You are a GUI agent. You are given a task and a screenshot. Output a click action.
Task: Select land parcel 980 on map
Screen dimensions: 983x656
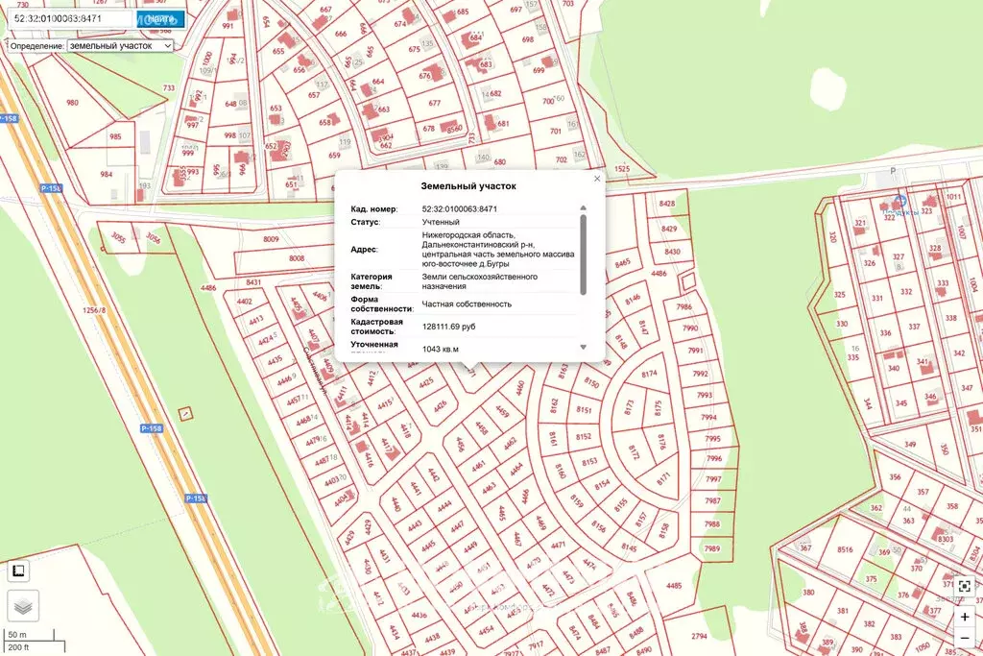click(x=72, y=103)
